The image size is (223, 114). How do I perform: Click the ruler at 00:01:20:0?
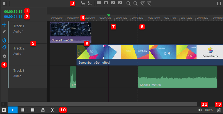(186, 18)
